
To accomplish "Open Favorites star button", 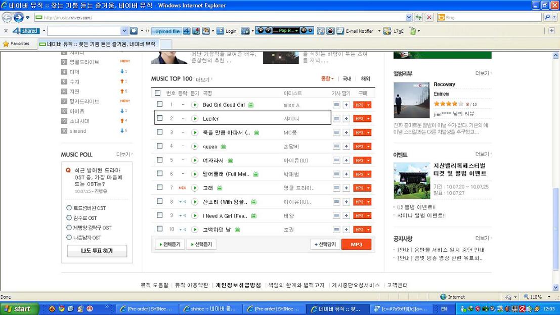I will click(x=16, y=43).
